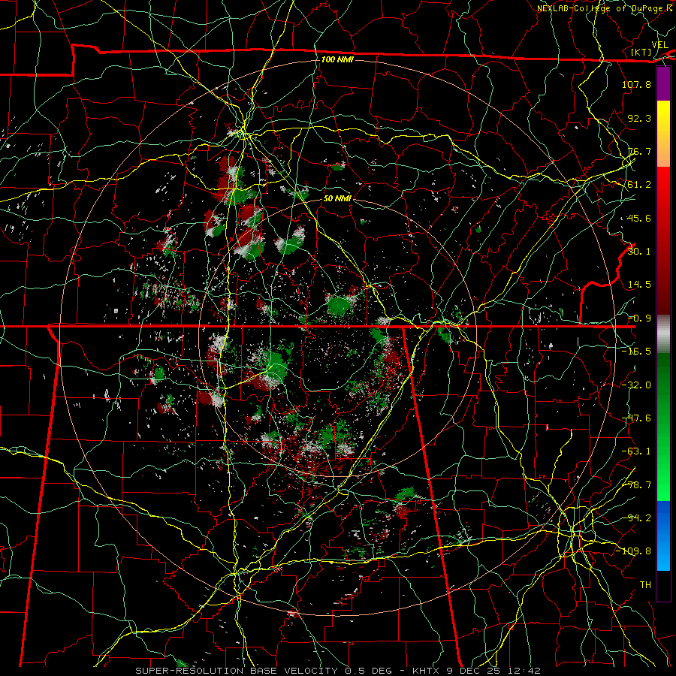This screenshot has width=676, height=676.
Task: Click the -16.5 velocity scale value
Action: pyautogui.click(x=636, y=352)
